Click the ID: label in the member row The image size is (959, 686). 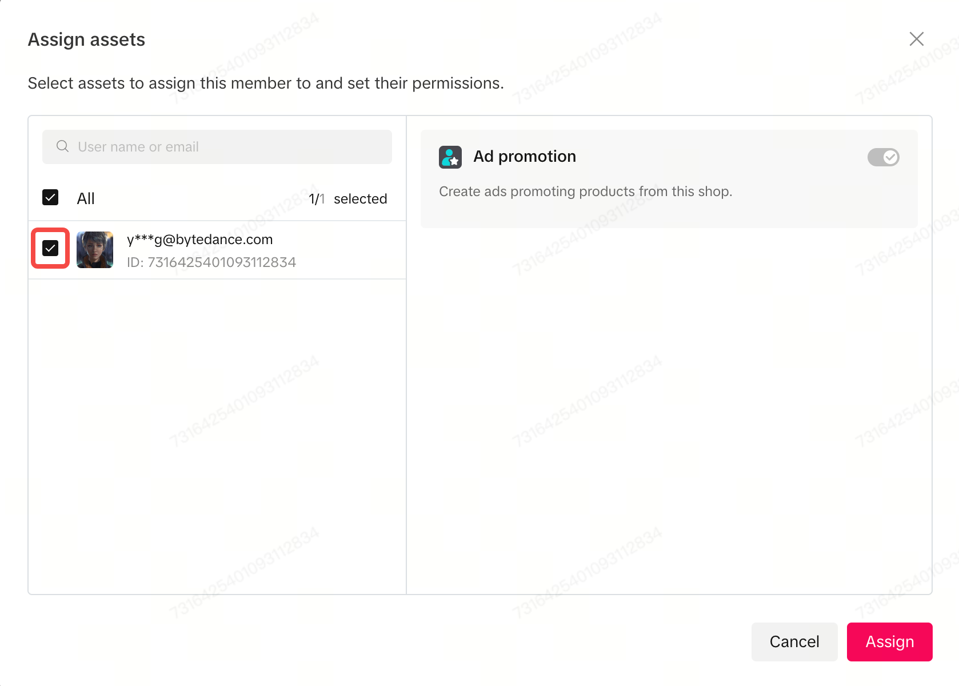(135, 262)
